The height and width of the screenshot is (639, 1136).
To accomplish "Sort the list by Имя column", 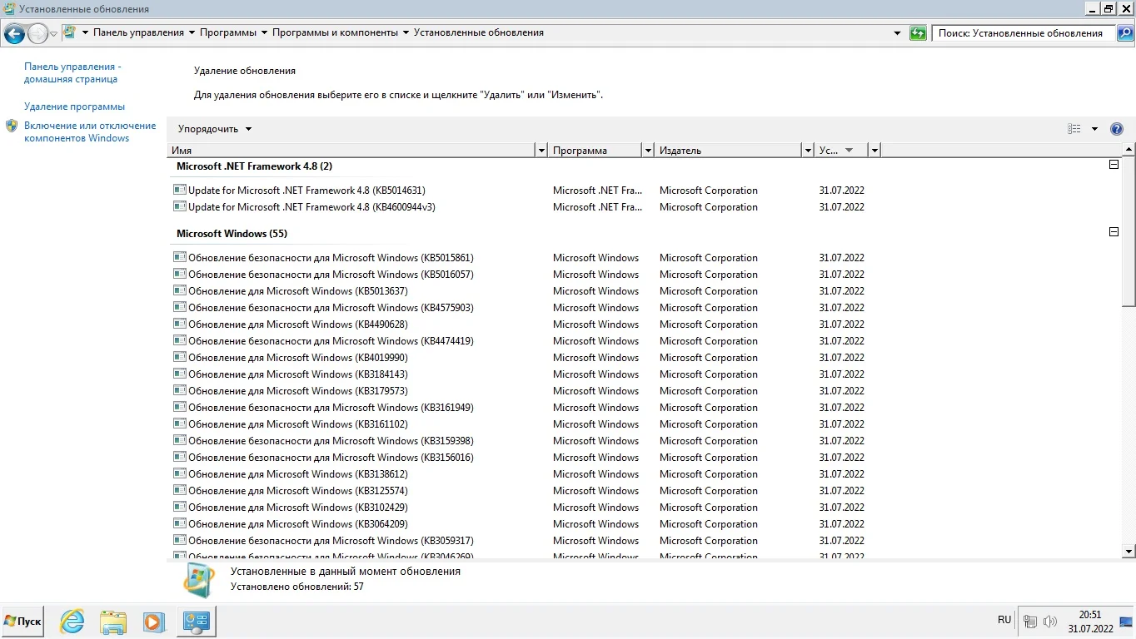I will click(351, 151).
